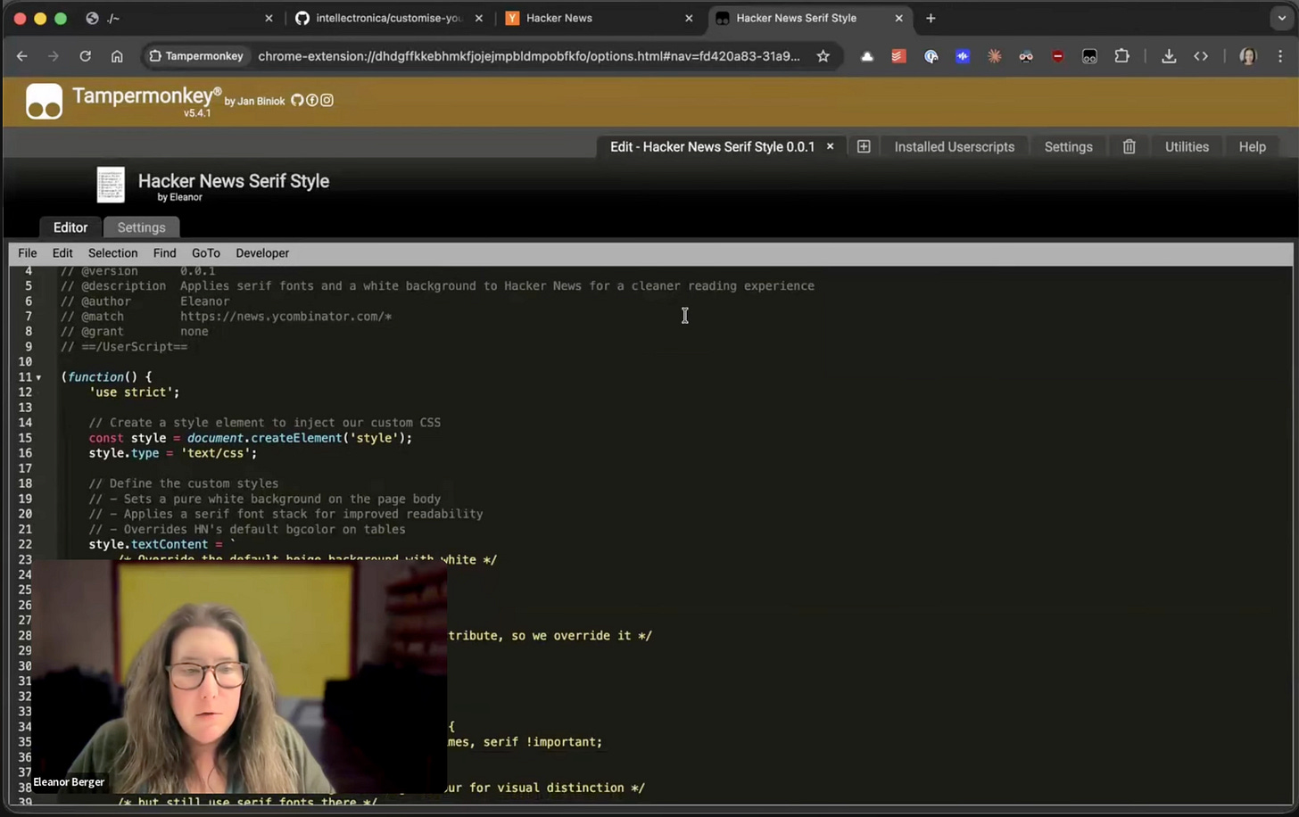Click the Tampermonkey site chip in address bar
Viewport: 1299px width, 817px height.
[196, 56]
